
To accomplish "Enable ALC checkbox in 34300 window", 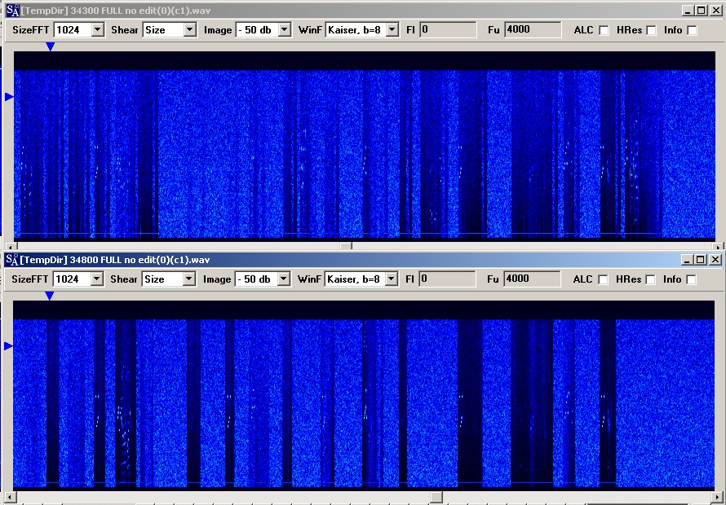I will pos(604,30).
